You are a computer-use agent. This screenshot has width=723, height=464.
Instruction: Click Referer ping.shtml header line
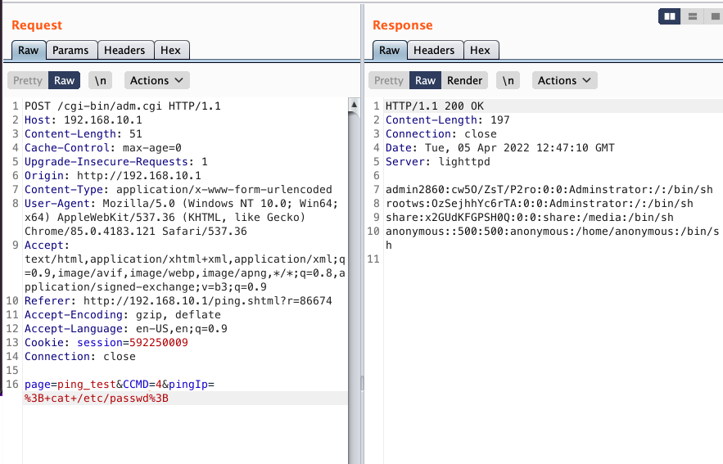(178, 301)
